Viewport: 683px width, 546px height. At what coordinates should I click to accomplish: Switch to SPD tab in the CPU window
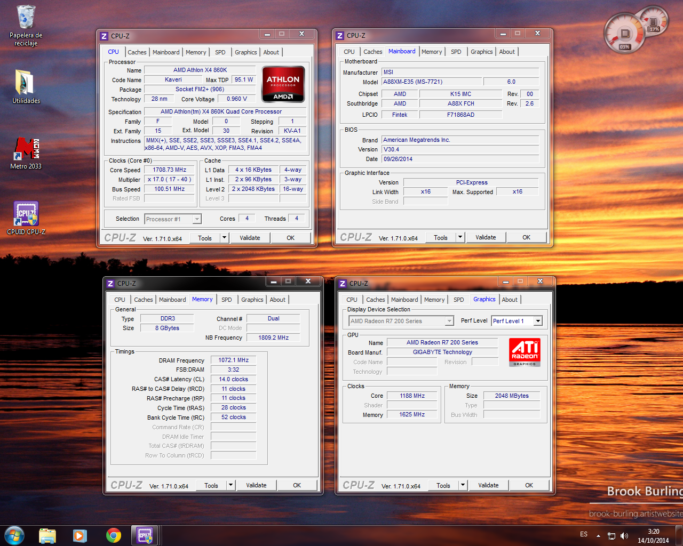point(220,52)
